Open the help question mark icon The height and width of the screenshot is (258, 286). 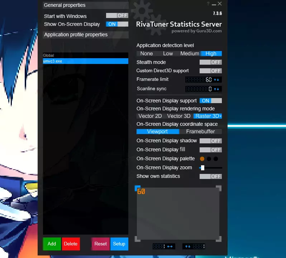tap(208, 4)
